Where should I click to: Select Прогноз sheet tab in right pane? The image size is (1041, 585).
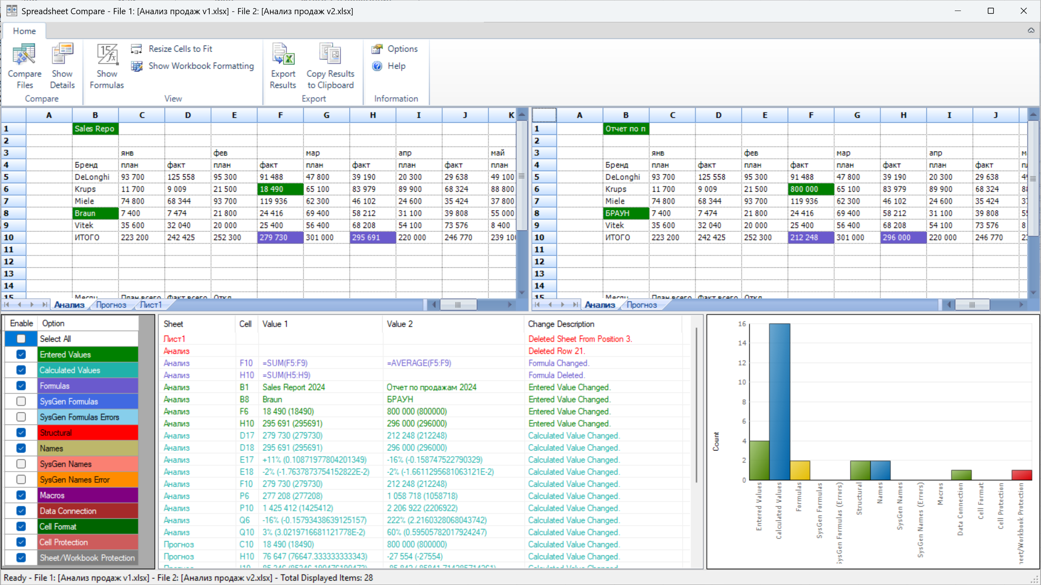coord(642,305)
